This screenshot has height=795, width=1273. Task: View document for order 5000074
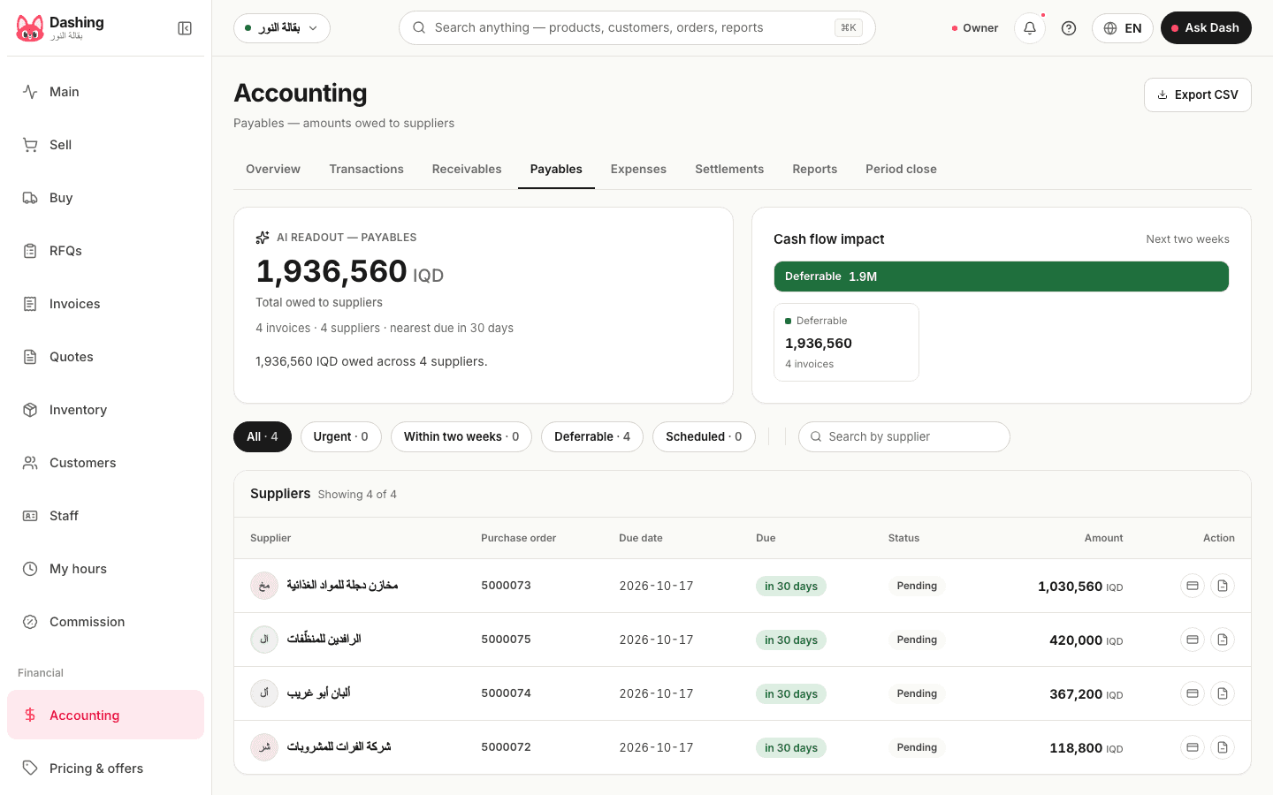pyautogui.click(x=1223, y=693)
